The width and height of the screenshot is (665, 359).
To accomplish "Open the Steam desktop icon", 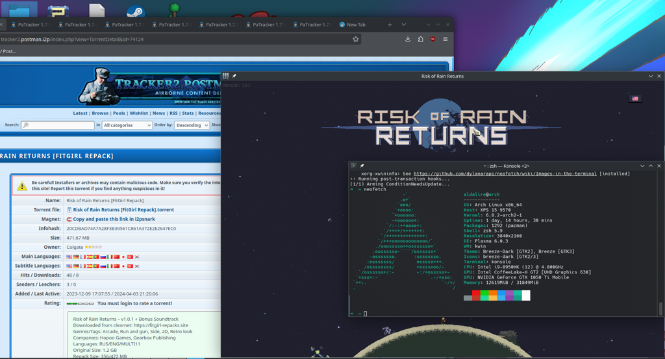I will pos(136,11).
